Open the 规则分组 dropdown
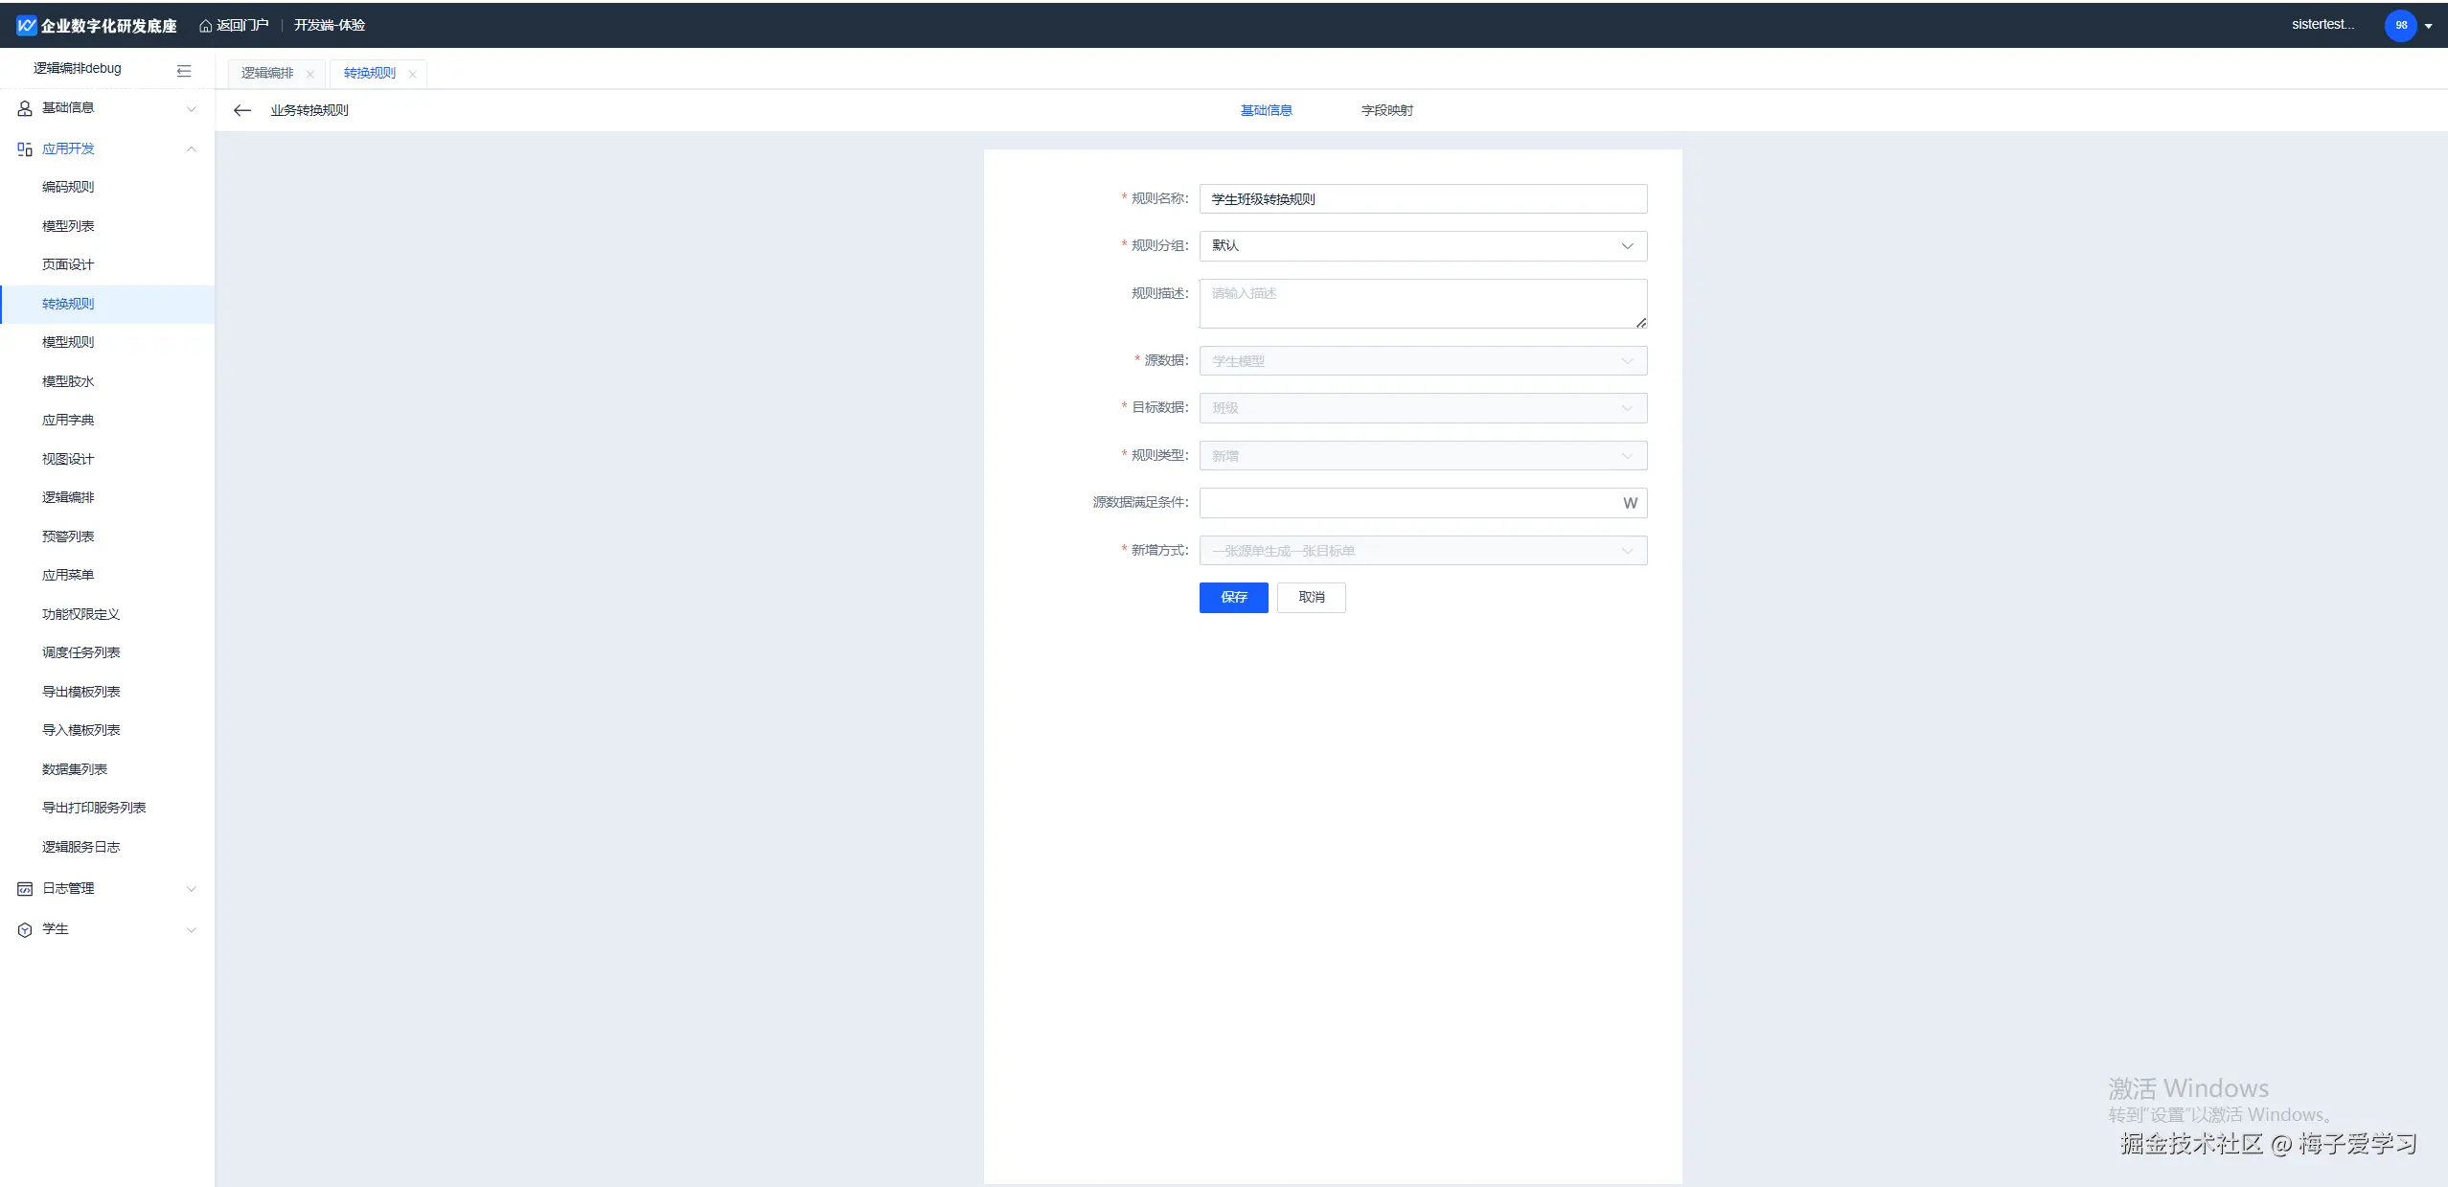 1423,246
